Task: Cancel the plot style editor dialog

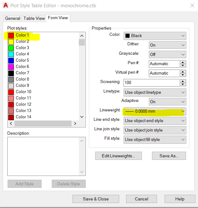Action: coord(142,199)
